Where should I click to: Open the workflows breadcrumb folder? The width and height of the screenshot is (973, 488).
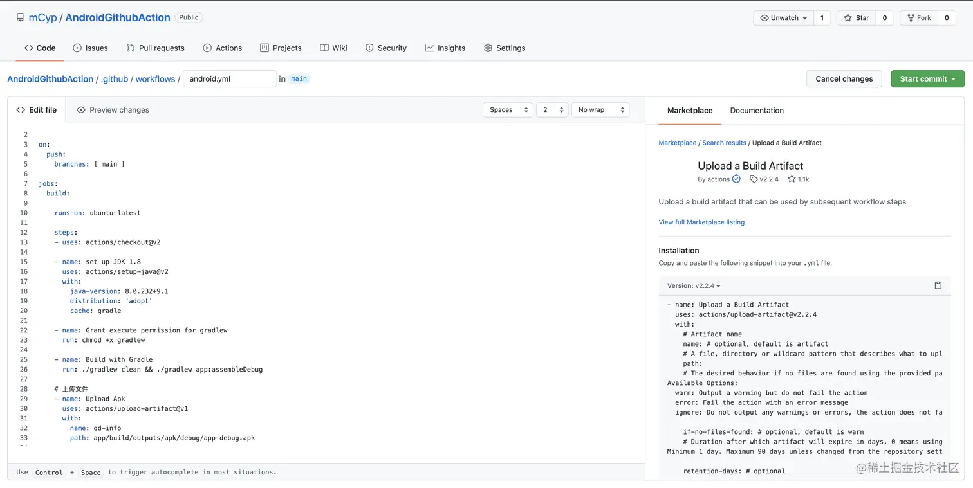[x=155, y=79]
